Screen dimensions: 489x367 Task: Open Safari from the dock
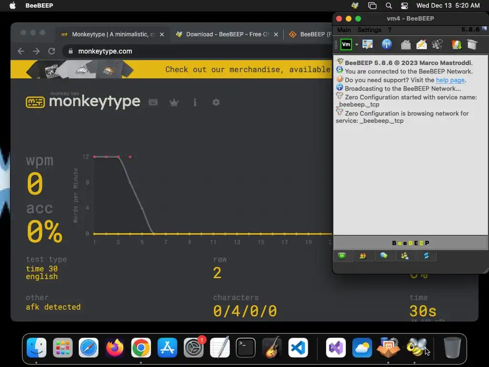(x=88, y=348)
